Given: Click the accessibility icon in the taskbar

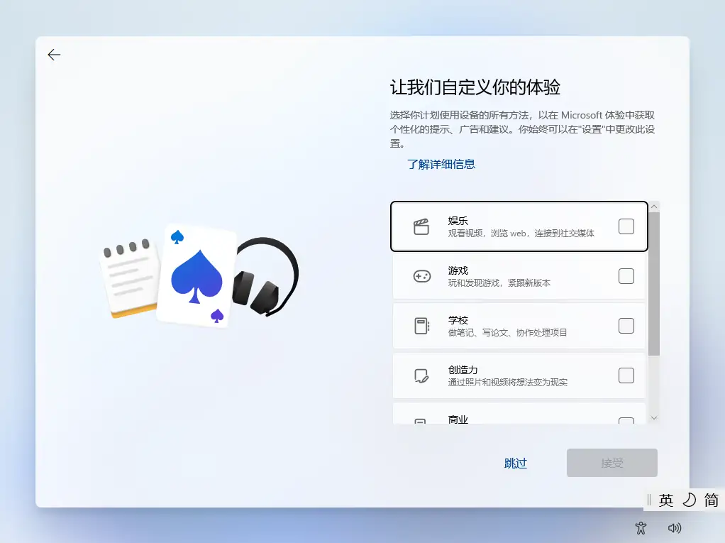Looking at the screenshot, I should pos(641,528).
